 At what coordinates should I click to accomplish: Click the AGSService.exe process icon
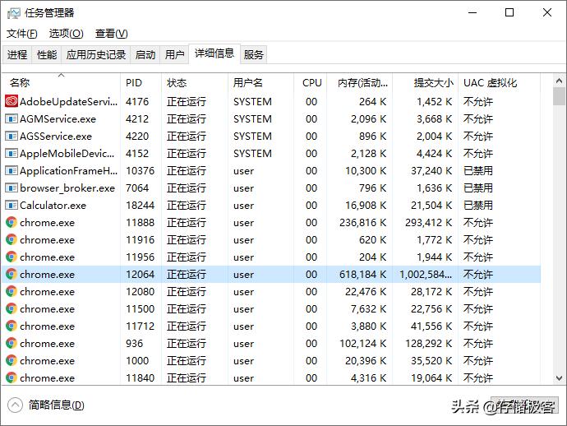[12, 136]
